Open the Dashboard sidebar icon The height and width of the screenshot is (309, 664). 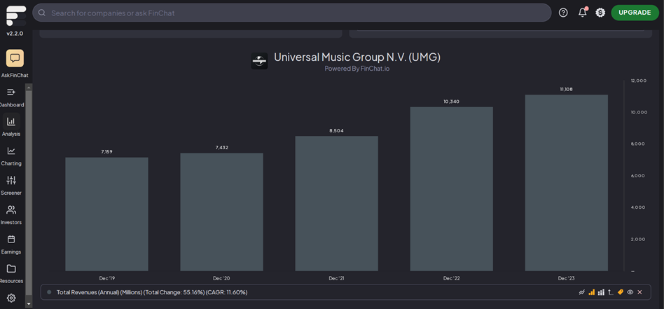point(11,92)
